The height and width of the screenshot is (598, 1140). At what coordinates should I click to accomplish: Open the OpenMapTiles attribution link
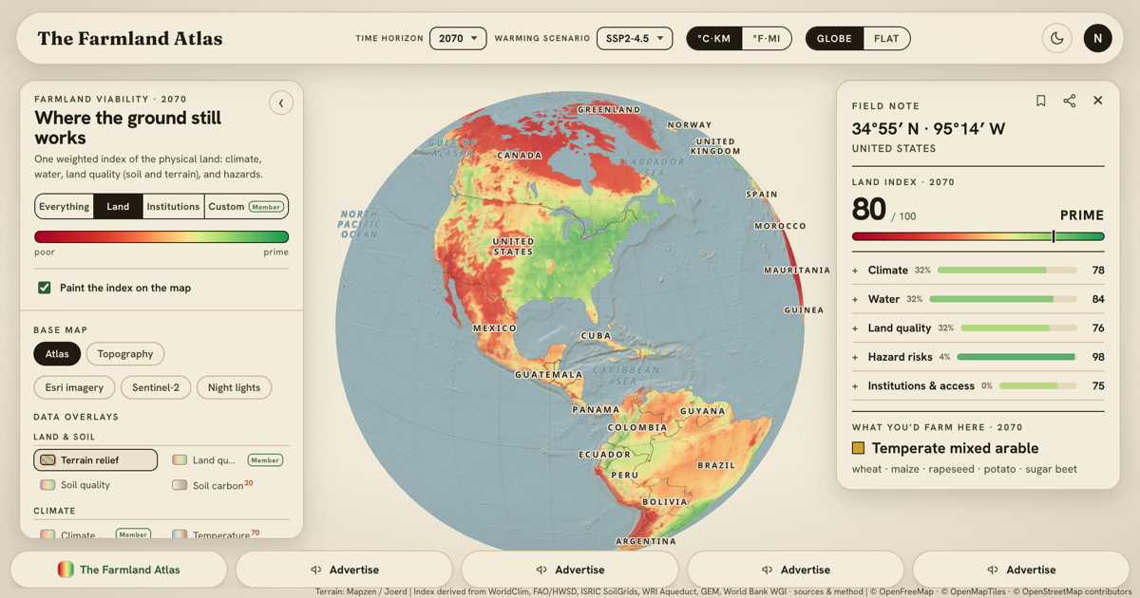tap(977, 592)
